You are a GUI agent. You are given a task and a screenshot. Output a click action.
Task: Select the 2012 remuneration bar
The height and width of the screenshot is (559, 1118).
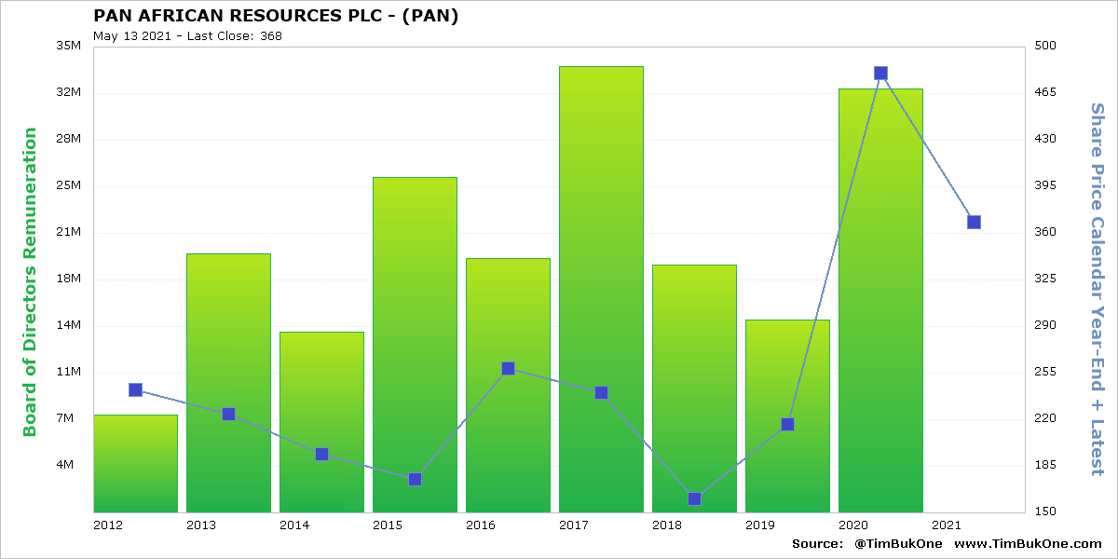click(x=135, y=463)
